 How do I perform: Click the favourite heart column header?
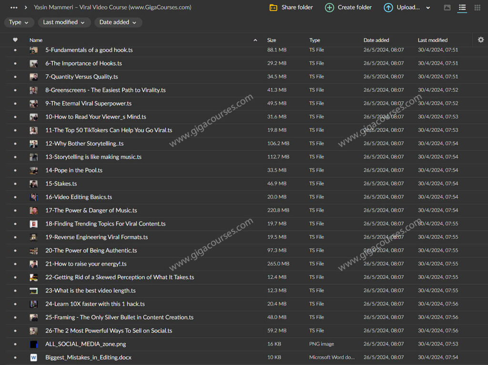pos(15,40)
